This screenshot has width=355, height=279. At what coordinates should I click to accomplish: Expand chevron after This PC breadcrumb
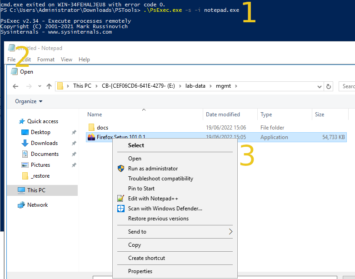click(x=96, y=86)
